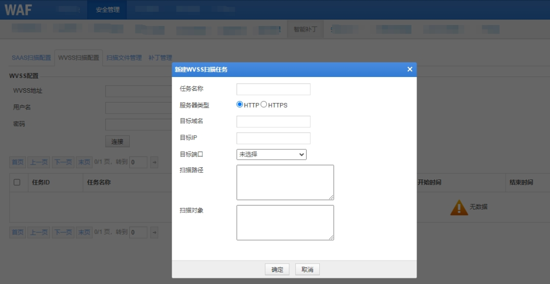Click the lower page number input
Image resolution: width=550 pixels, height=284 pixels.
[138, 233]
